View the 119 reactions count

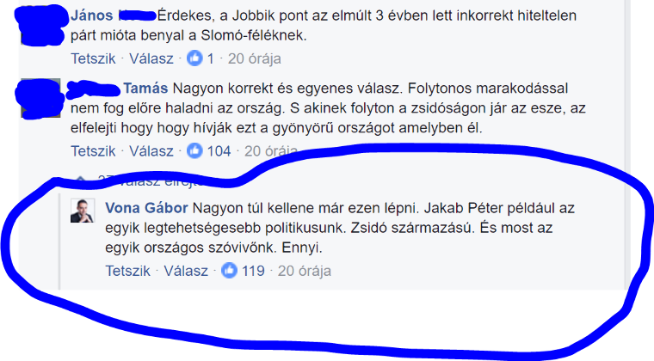[253, 271]
